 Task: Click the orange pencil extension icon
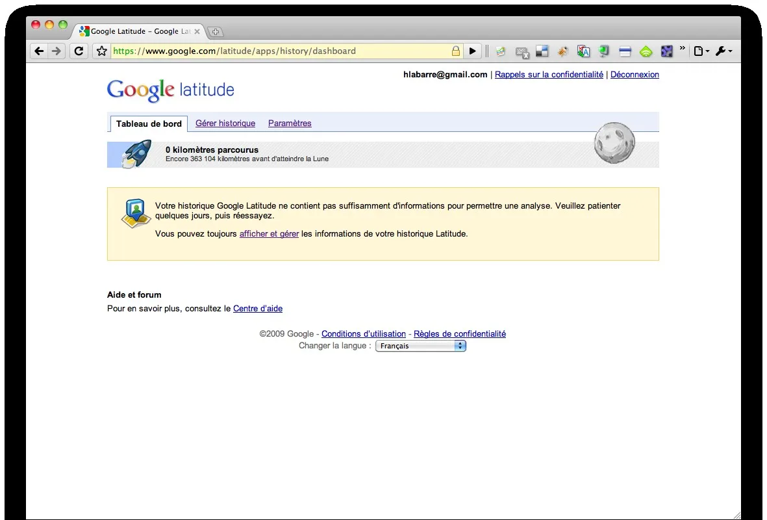[562, 51]
